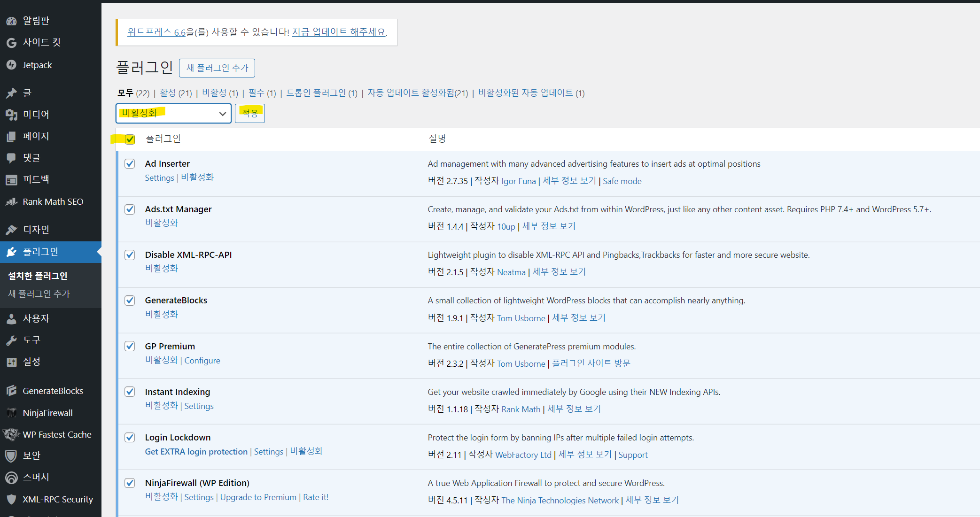Uncheck the Ads.txt Manager checkbox
980x517 pixels.
click(x=130, y=209)
